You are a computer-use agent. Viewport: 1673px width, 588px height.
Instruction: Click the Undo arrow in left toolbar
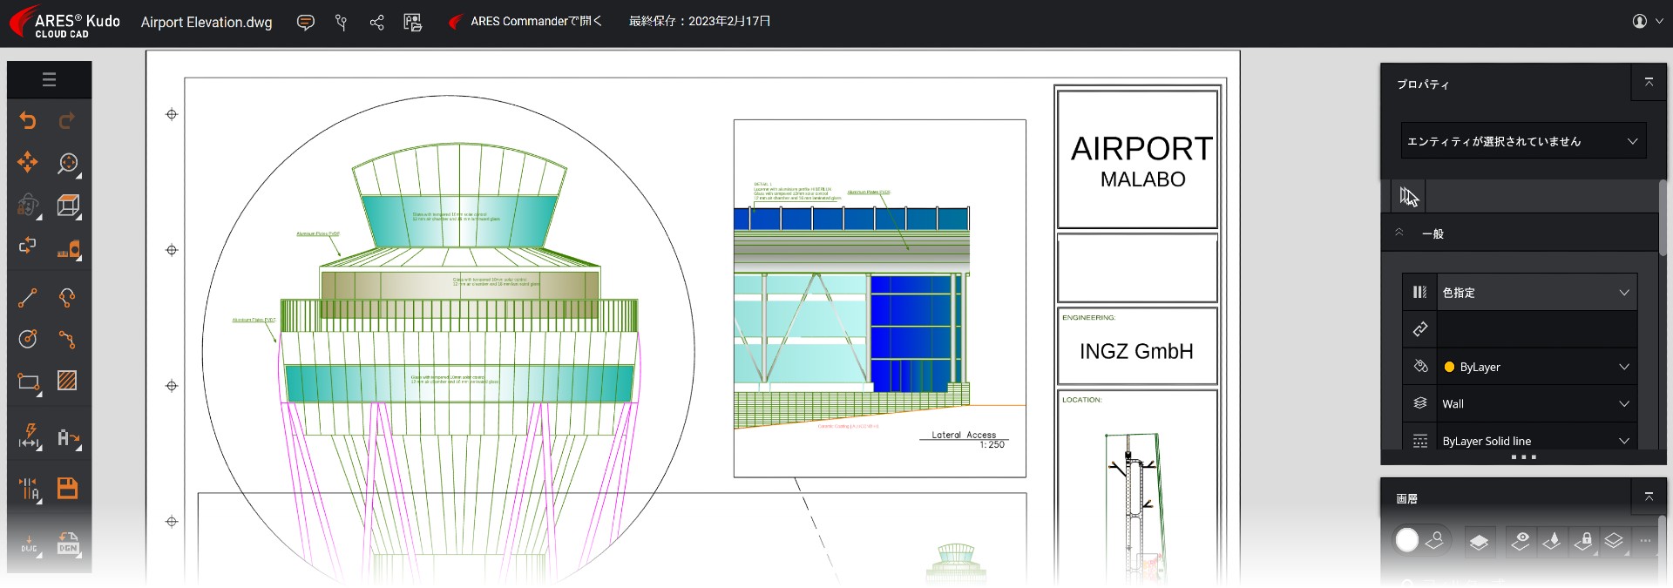28,121
